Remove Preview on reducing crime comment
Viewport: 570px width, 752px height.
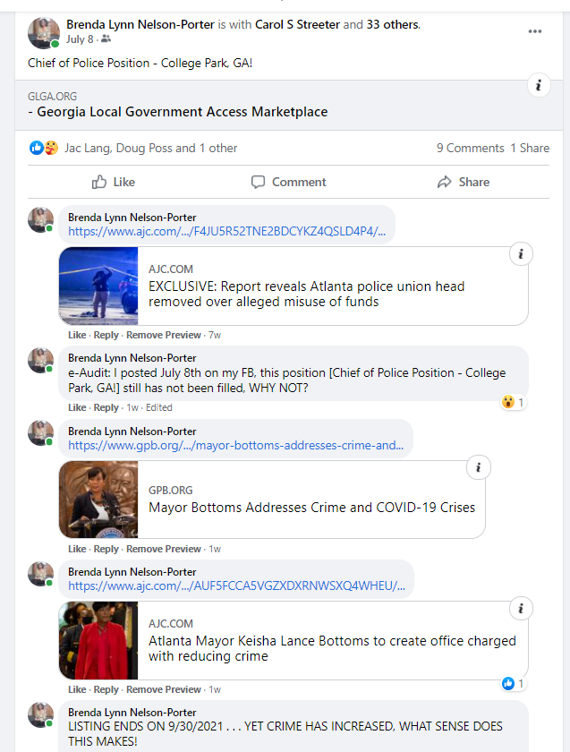[164, 689]
